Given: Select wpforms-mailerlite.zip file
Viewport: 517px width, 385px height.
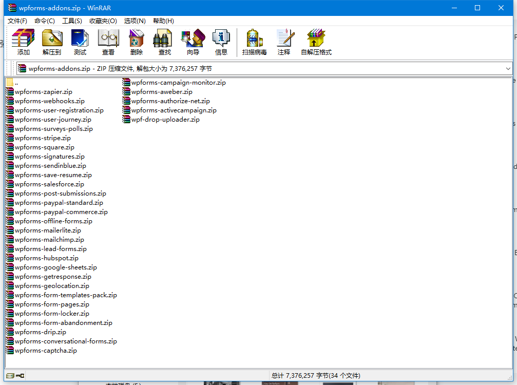Looking at the screenshot, I should tap(44, 230).
